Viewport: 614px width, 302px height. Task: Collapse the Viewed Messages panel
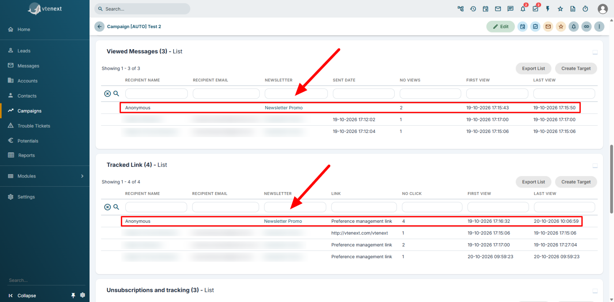(x=595, y=53)
